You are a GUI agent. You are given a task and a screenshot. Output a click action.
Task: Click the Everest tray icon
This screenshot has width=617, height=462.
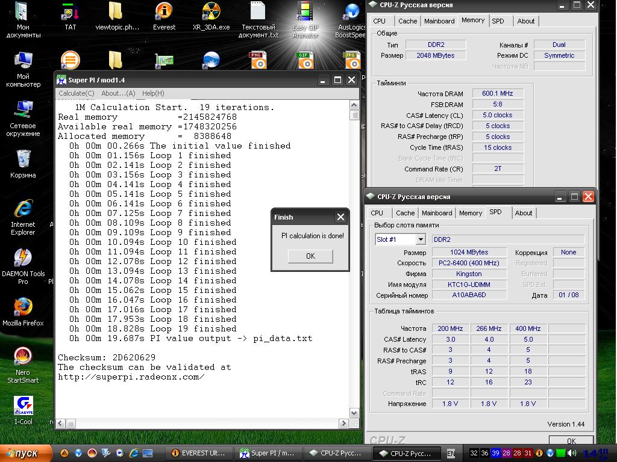tap(539, 453)
